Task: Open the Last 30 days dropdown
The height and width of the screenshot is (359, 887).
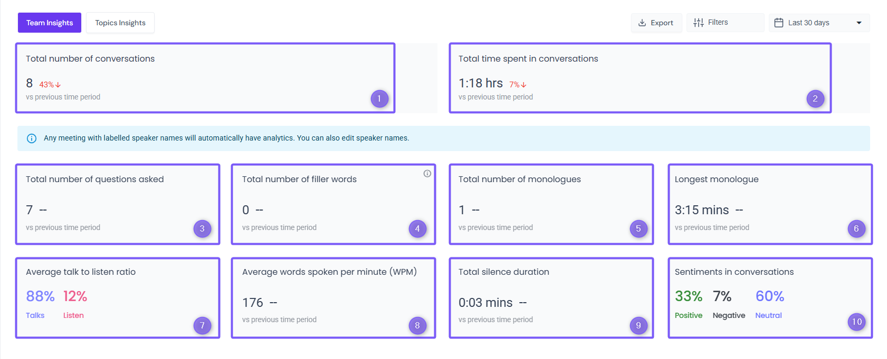Action: pyautogui.click(x=818, y=23)
